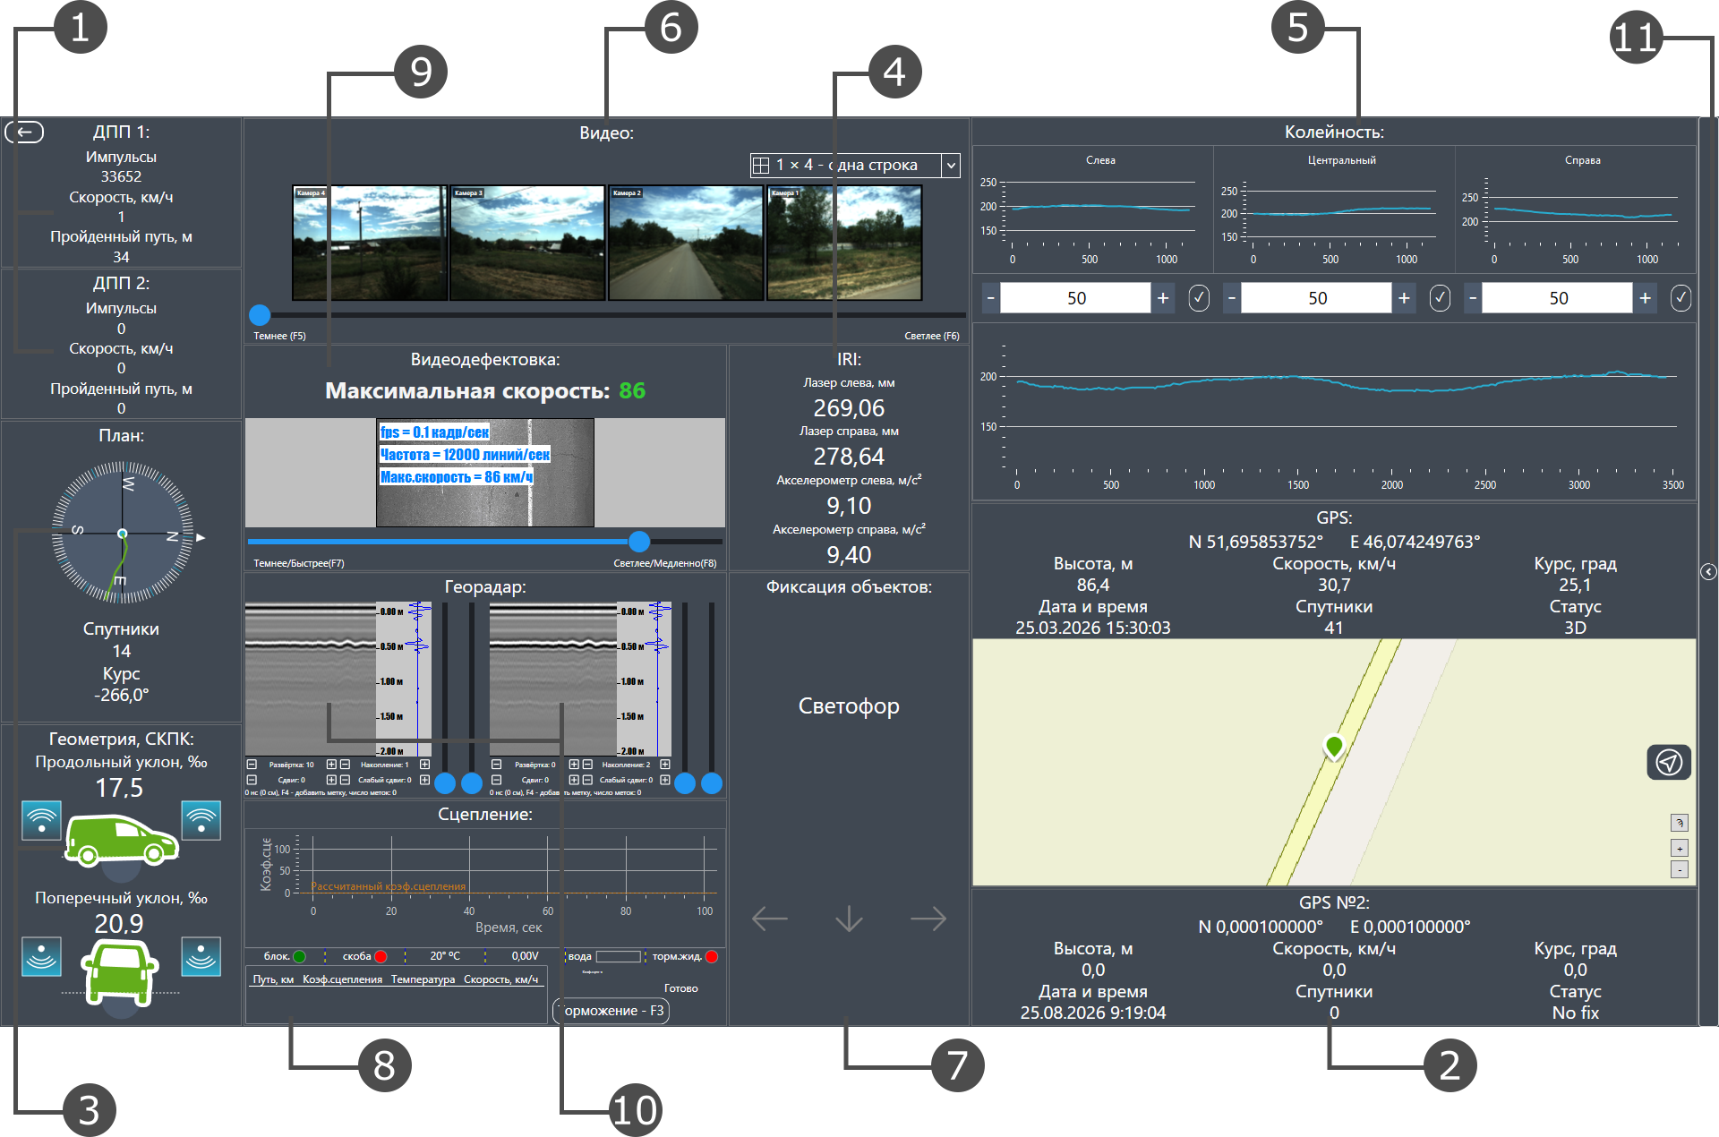Screen dimensions: 1719x1137
Task: Click the Видеодефектовка speed slider handle
Action: 638,541
